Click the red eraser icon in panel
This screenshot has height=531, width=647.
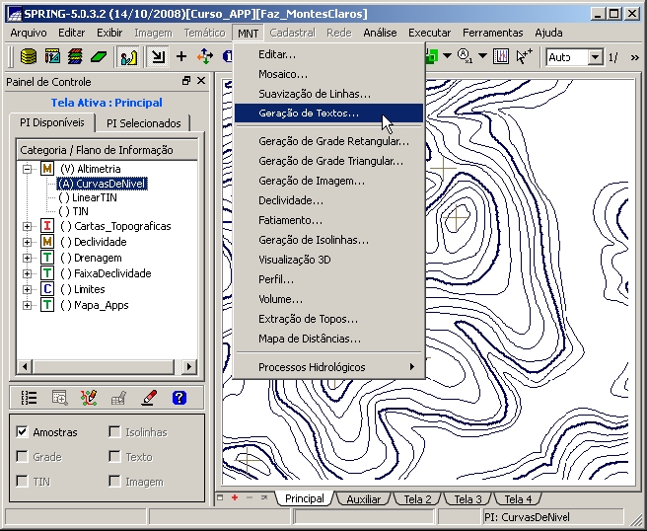(x=149, y=398)
